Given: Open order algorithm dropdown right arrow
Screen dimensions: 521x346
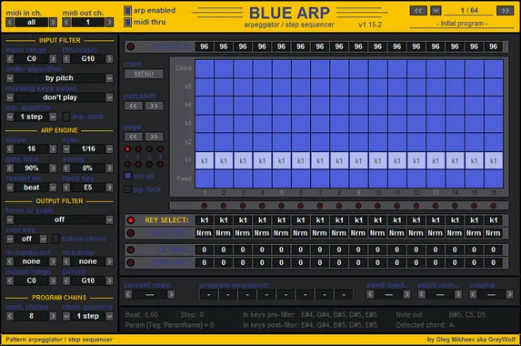Looking at the screenshot, I should tap(109, 78).
